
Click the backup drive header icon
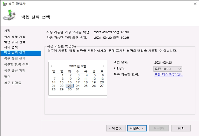(9, 15)
